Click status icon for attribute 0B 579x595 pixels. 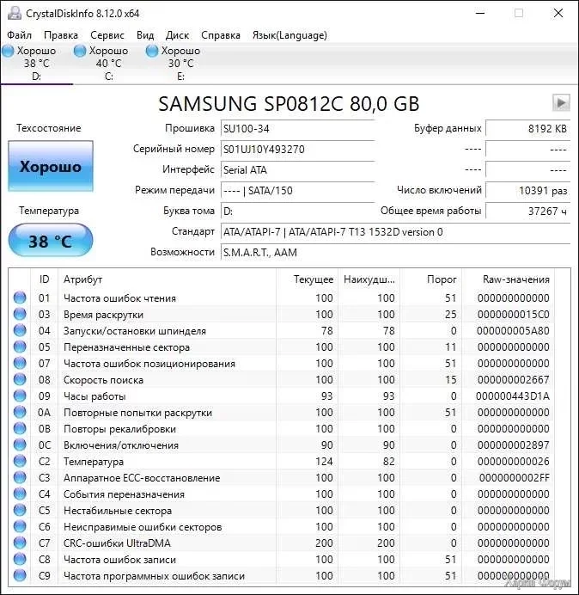(x=20, y=428)
